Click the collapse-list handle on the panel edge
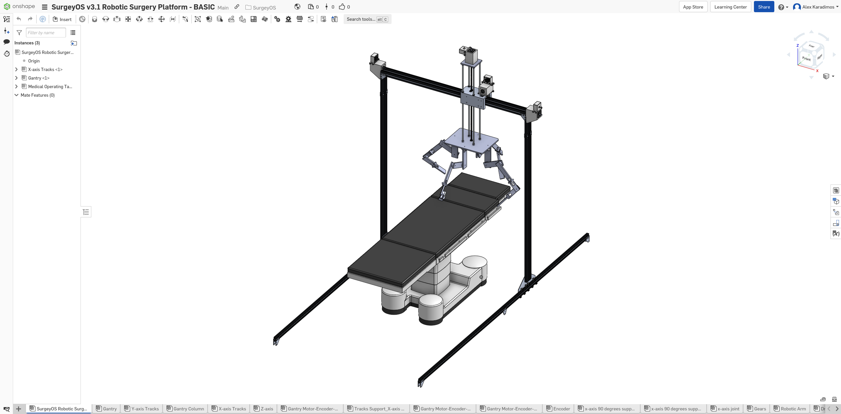Screen dimensions: 841x414 pos(86,212)
